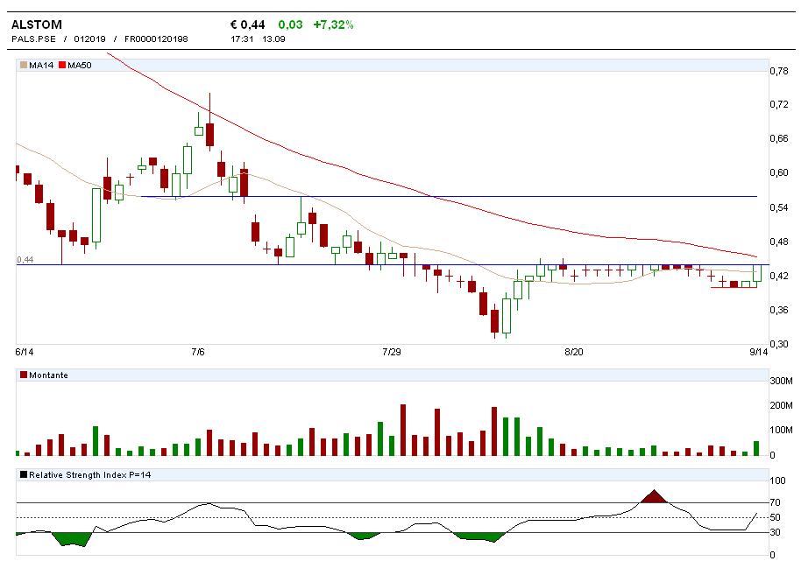Click the MA50 red legend swatch
Image resolution: width=801 pixels, height=561 pixels.
(x=62, y=65)
